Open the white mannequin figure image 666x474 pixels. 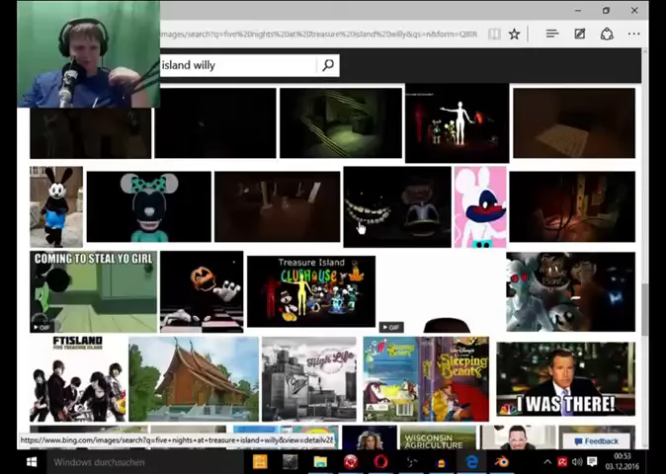point(458,123)
